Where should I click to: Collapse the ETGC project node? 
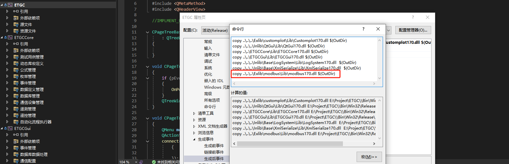[x=2, y=5]
